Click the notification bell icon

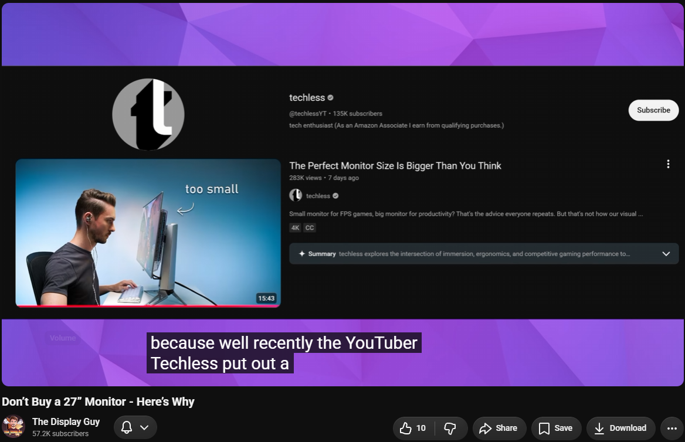pyautogui.click(x=127, y=427)
